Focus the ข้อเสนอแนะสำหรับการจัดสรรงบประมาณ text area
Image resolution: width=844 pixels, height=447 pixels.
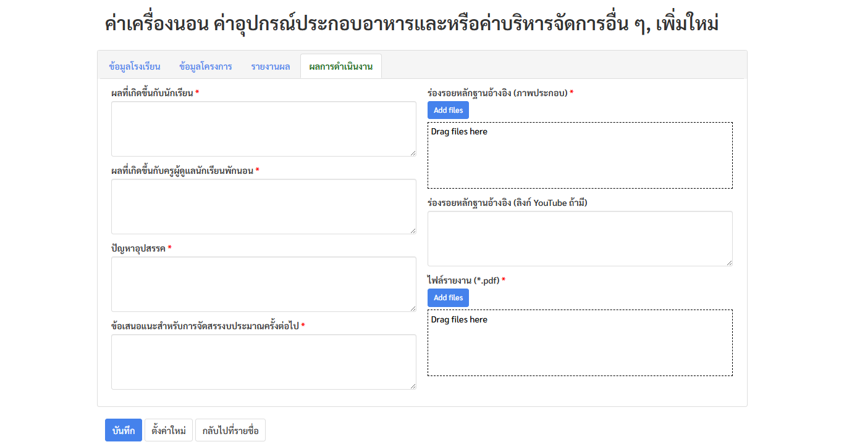tap(263, 362)
